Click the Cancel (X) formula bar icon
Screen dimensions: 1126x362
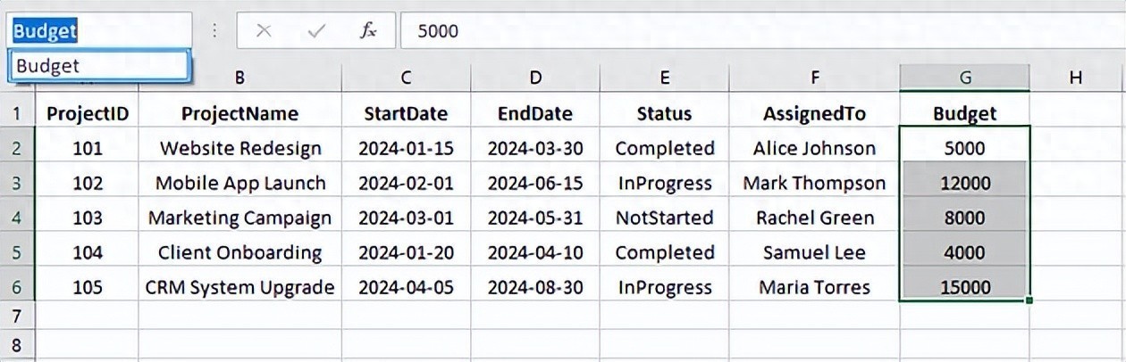click(x=264, y=31)
